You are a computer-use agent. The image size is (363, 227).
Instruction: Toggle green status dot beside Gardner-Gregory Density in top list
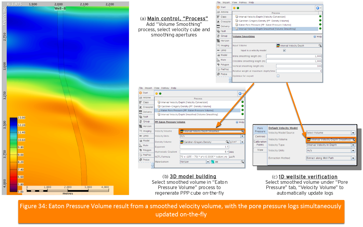(320, 21)
